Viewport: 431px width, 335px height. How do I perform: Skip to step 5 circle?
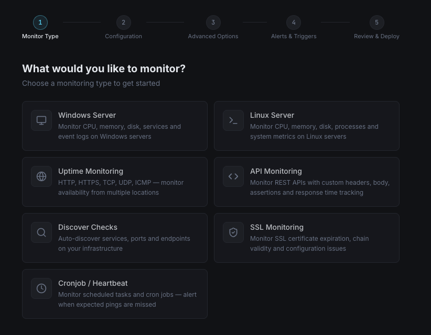click(376, 23)
